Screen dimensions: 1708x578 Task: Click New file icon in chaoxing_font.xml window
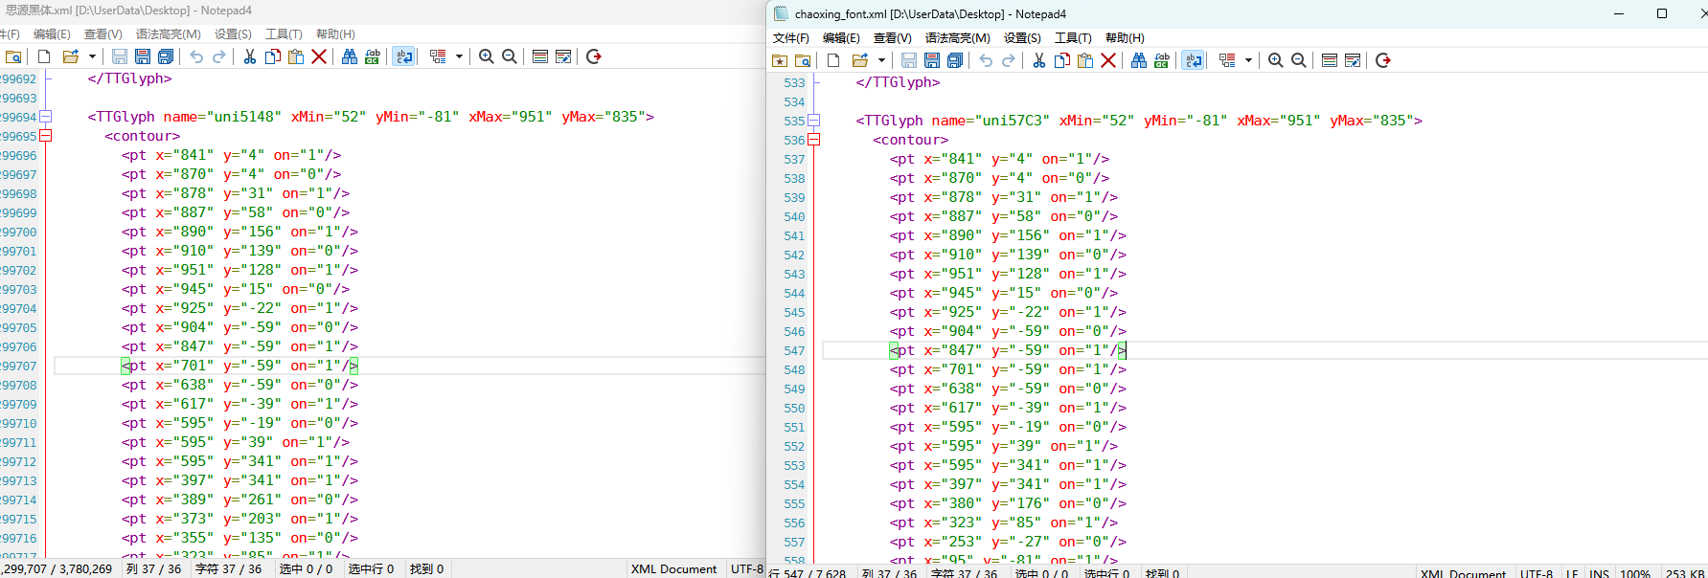click(833, 60)
